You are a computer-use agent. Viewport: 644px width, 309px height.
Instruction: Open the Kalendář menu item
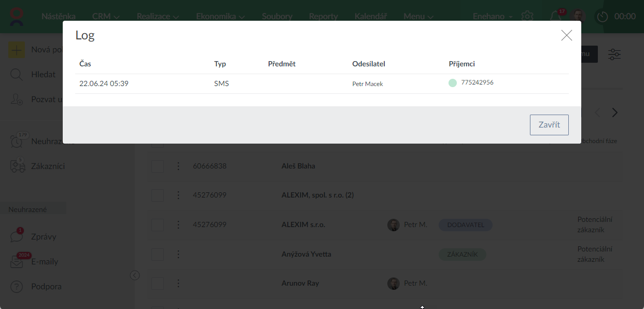370,16
